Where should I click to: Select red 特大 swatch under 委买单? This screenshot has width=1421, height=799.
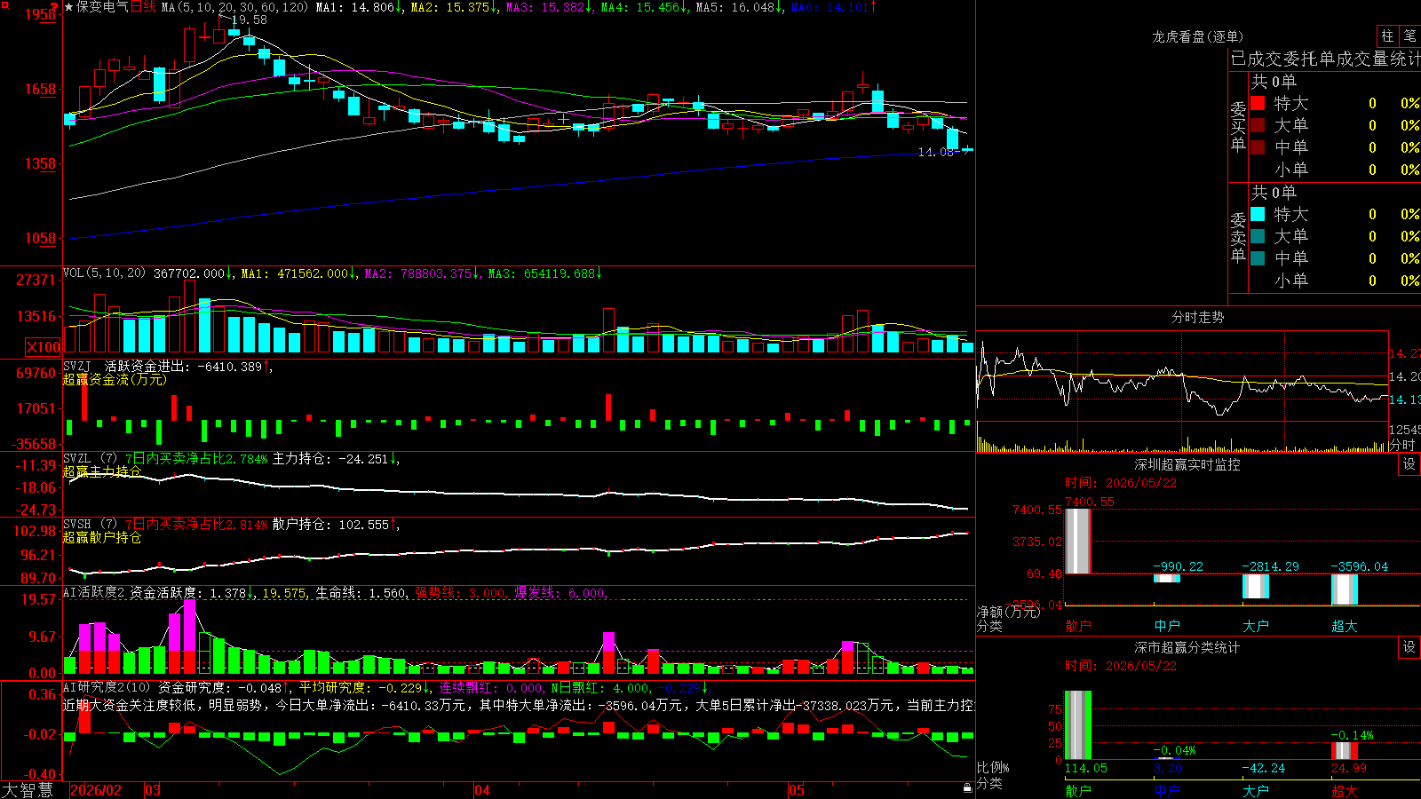[1258, 103]
